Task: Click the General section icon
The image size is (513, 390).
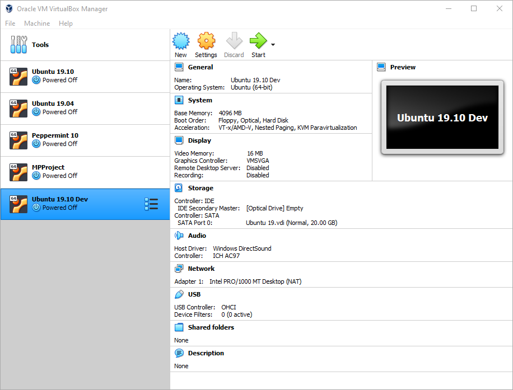Action: (179, 67)
